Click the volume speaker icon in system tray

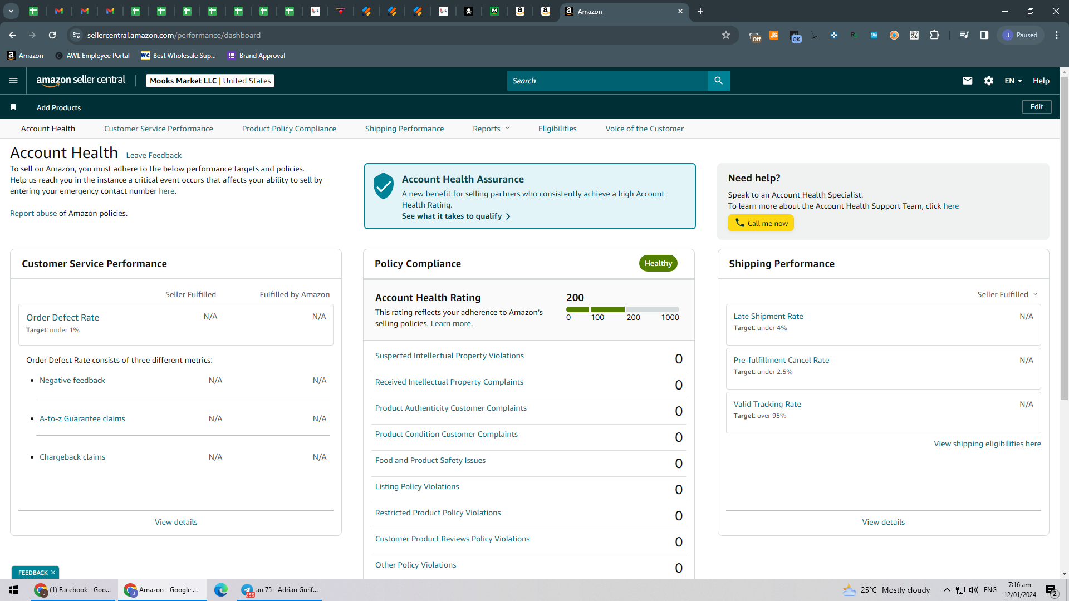(974, 590)
